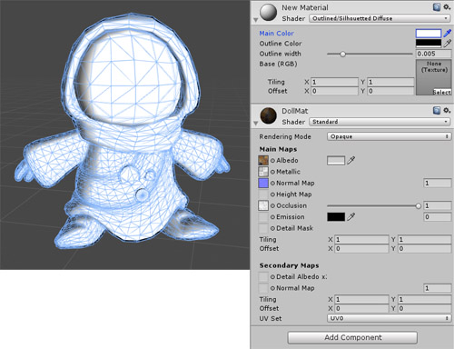
Task: Open the UV Set dropdown
Action: [x=389, y=318]
